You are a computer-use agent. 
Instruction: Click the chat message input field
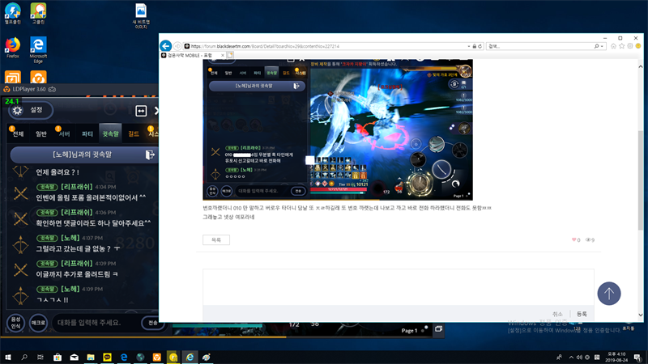[97, 323]
